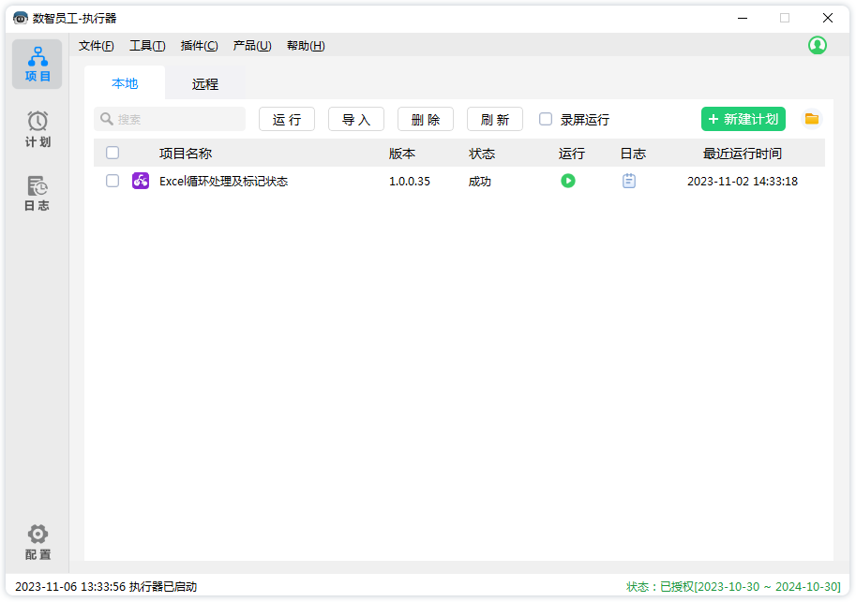
Task: Close the 数智员工-执行器 window
Action: [x=828, y=18]
